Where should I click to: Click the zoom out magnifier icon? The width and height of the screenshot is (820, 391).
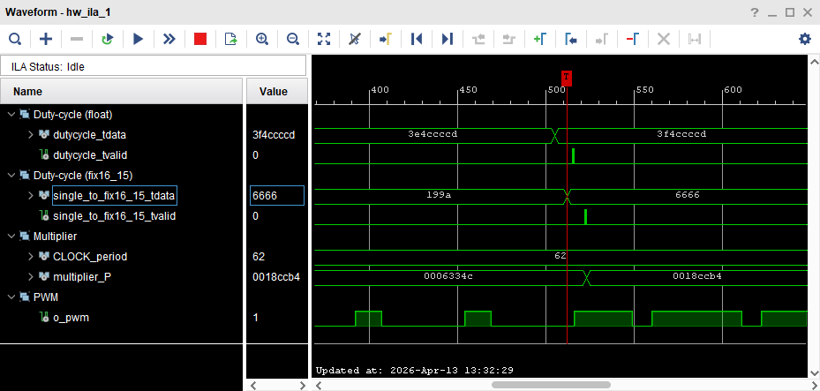[x=293, y=39]
